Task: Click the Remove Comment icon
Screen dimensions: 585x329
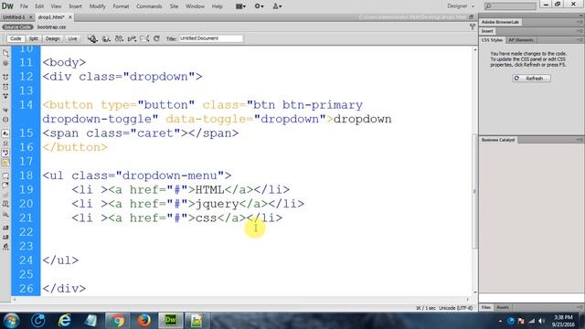Action: pyautogui.click(x=5, y=186)
